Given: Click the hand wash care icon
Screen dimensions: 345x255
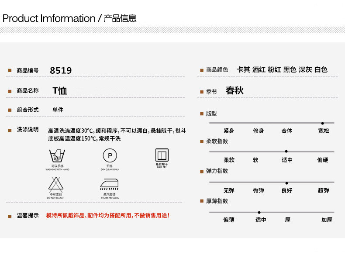Looking at the screenshot, I should tap(57, 155).
